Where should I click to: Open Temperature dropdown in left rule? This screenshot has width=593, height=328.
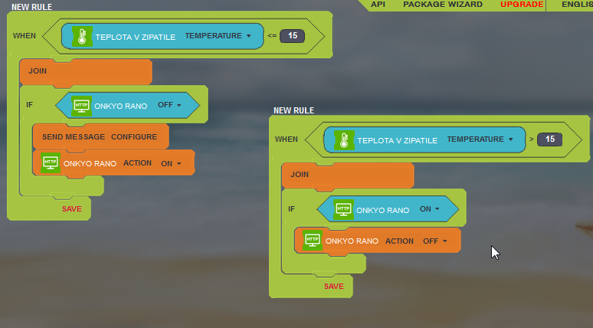coord(218,36)
